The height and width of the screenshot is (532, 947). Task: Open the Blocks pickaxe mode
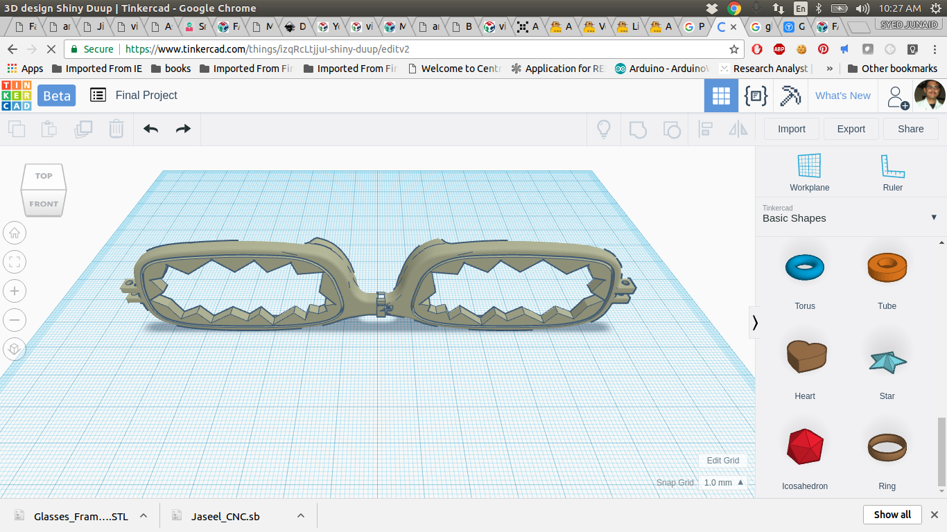(790, 96)
